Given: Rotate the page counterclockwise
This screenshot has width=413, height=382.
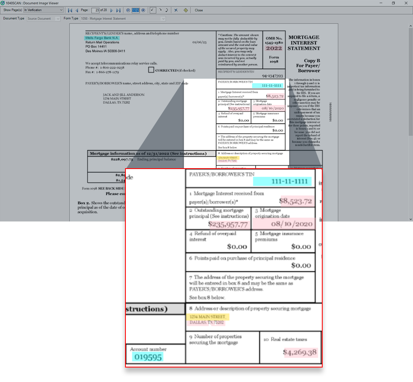Looking at the screenshot, I should pyautogui.click(x=152, y=10).
